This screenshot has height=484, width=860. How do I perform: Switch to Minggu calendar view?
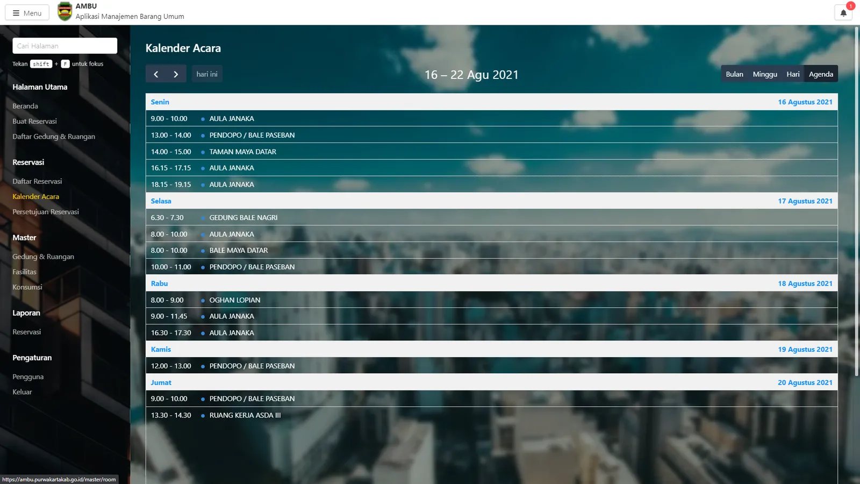[x=765, y=74]
